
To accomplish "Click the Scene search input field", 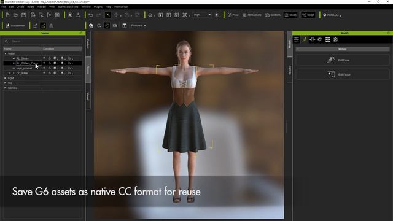I will pyautogui.click(x=42, y=41).
